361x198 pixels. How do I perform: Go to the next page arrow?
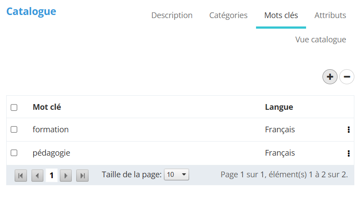click(x=66, y=176)
